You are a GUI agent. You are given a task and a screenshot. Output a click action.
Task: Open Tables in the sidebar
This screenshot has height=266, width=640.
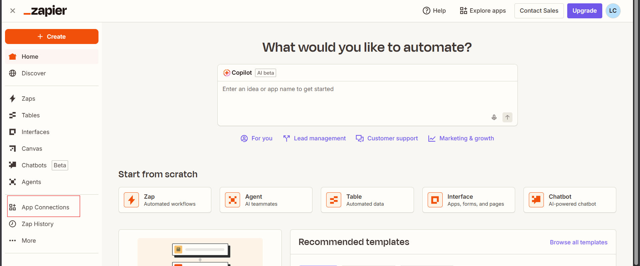tap(52, 115)
